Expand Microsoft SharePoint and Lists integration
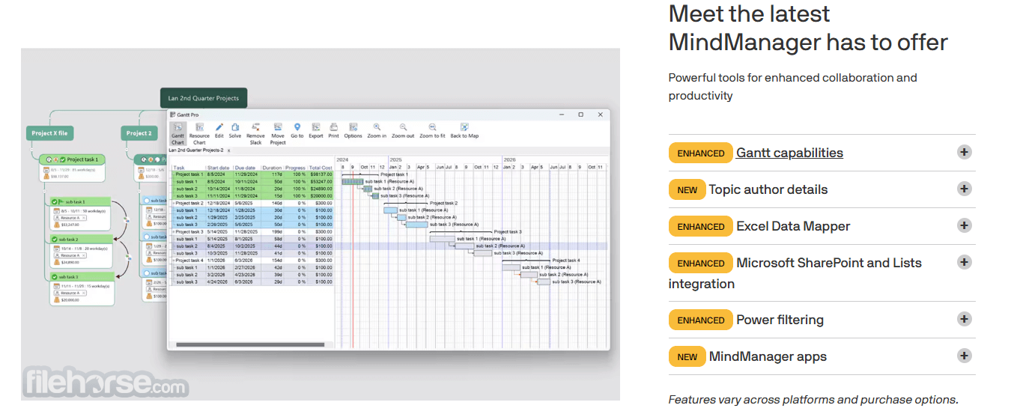The image size is (1011, 420). 965,262
